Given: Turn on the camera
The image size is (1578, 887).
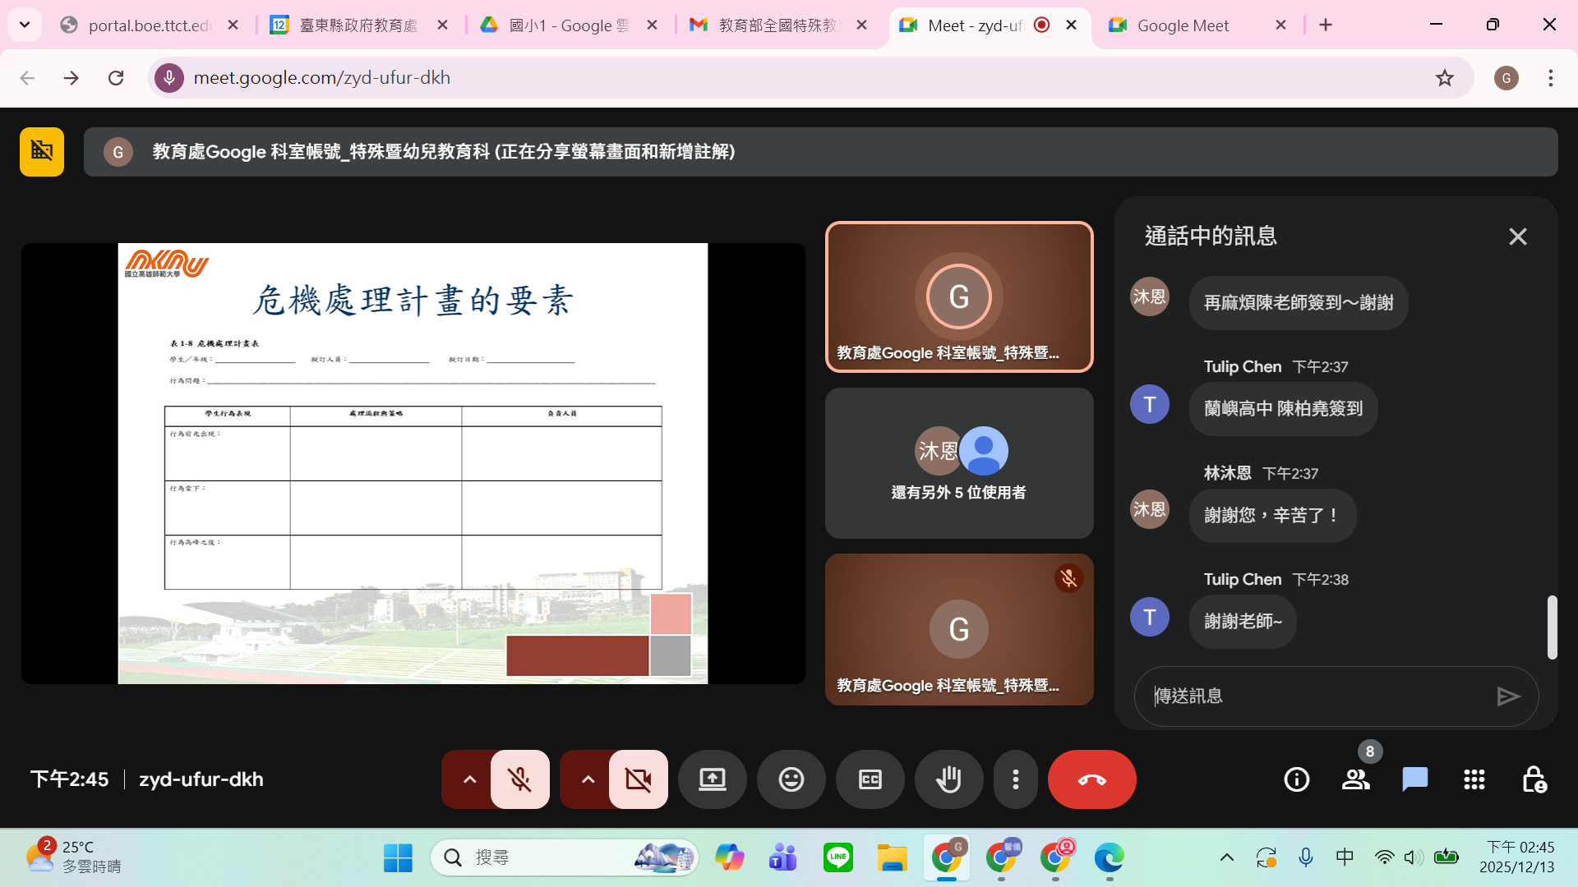Looking at the screenshot, I should (638, 779).
